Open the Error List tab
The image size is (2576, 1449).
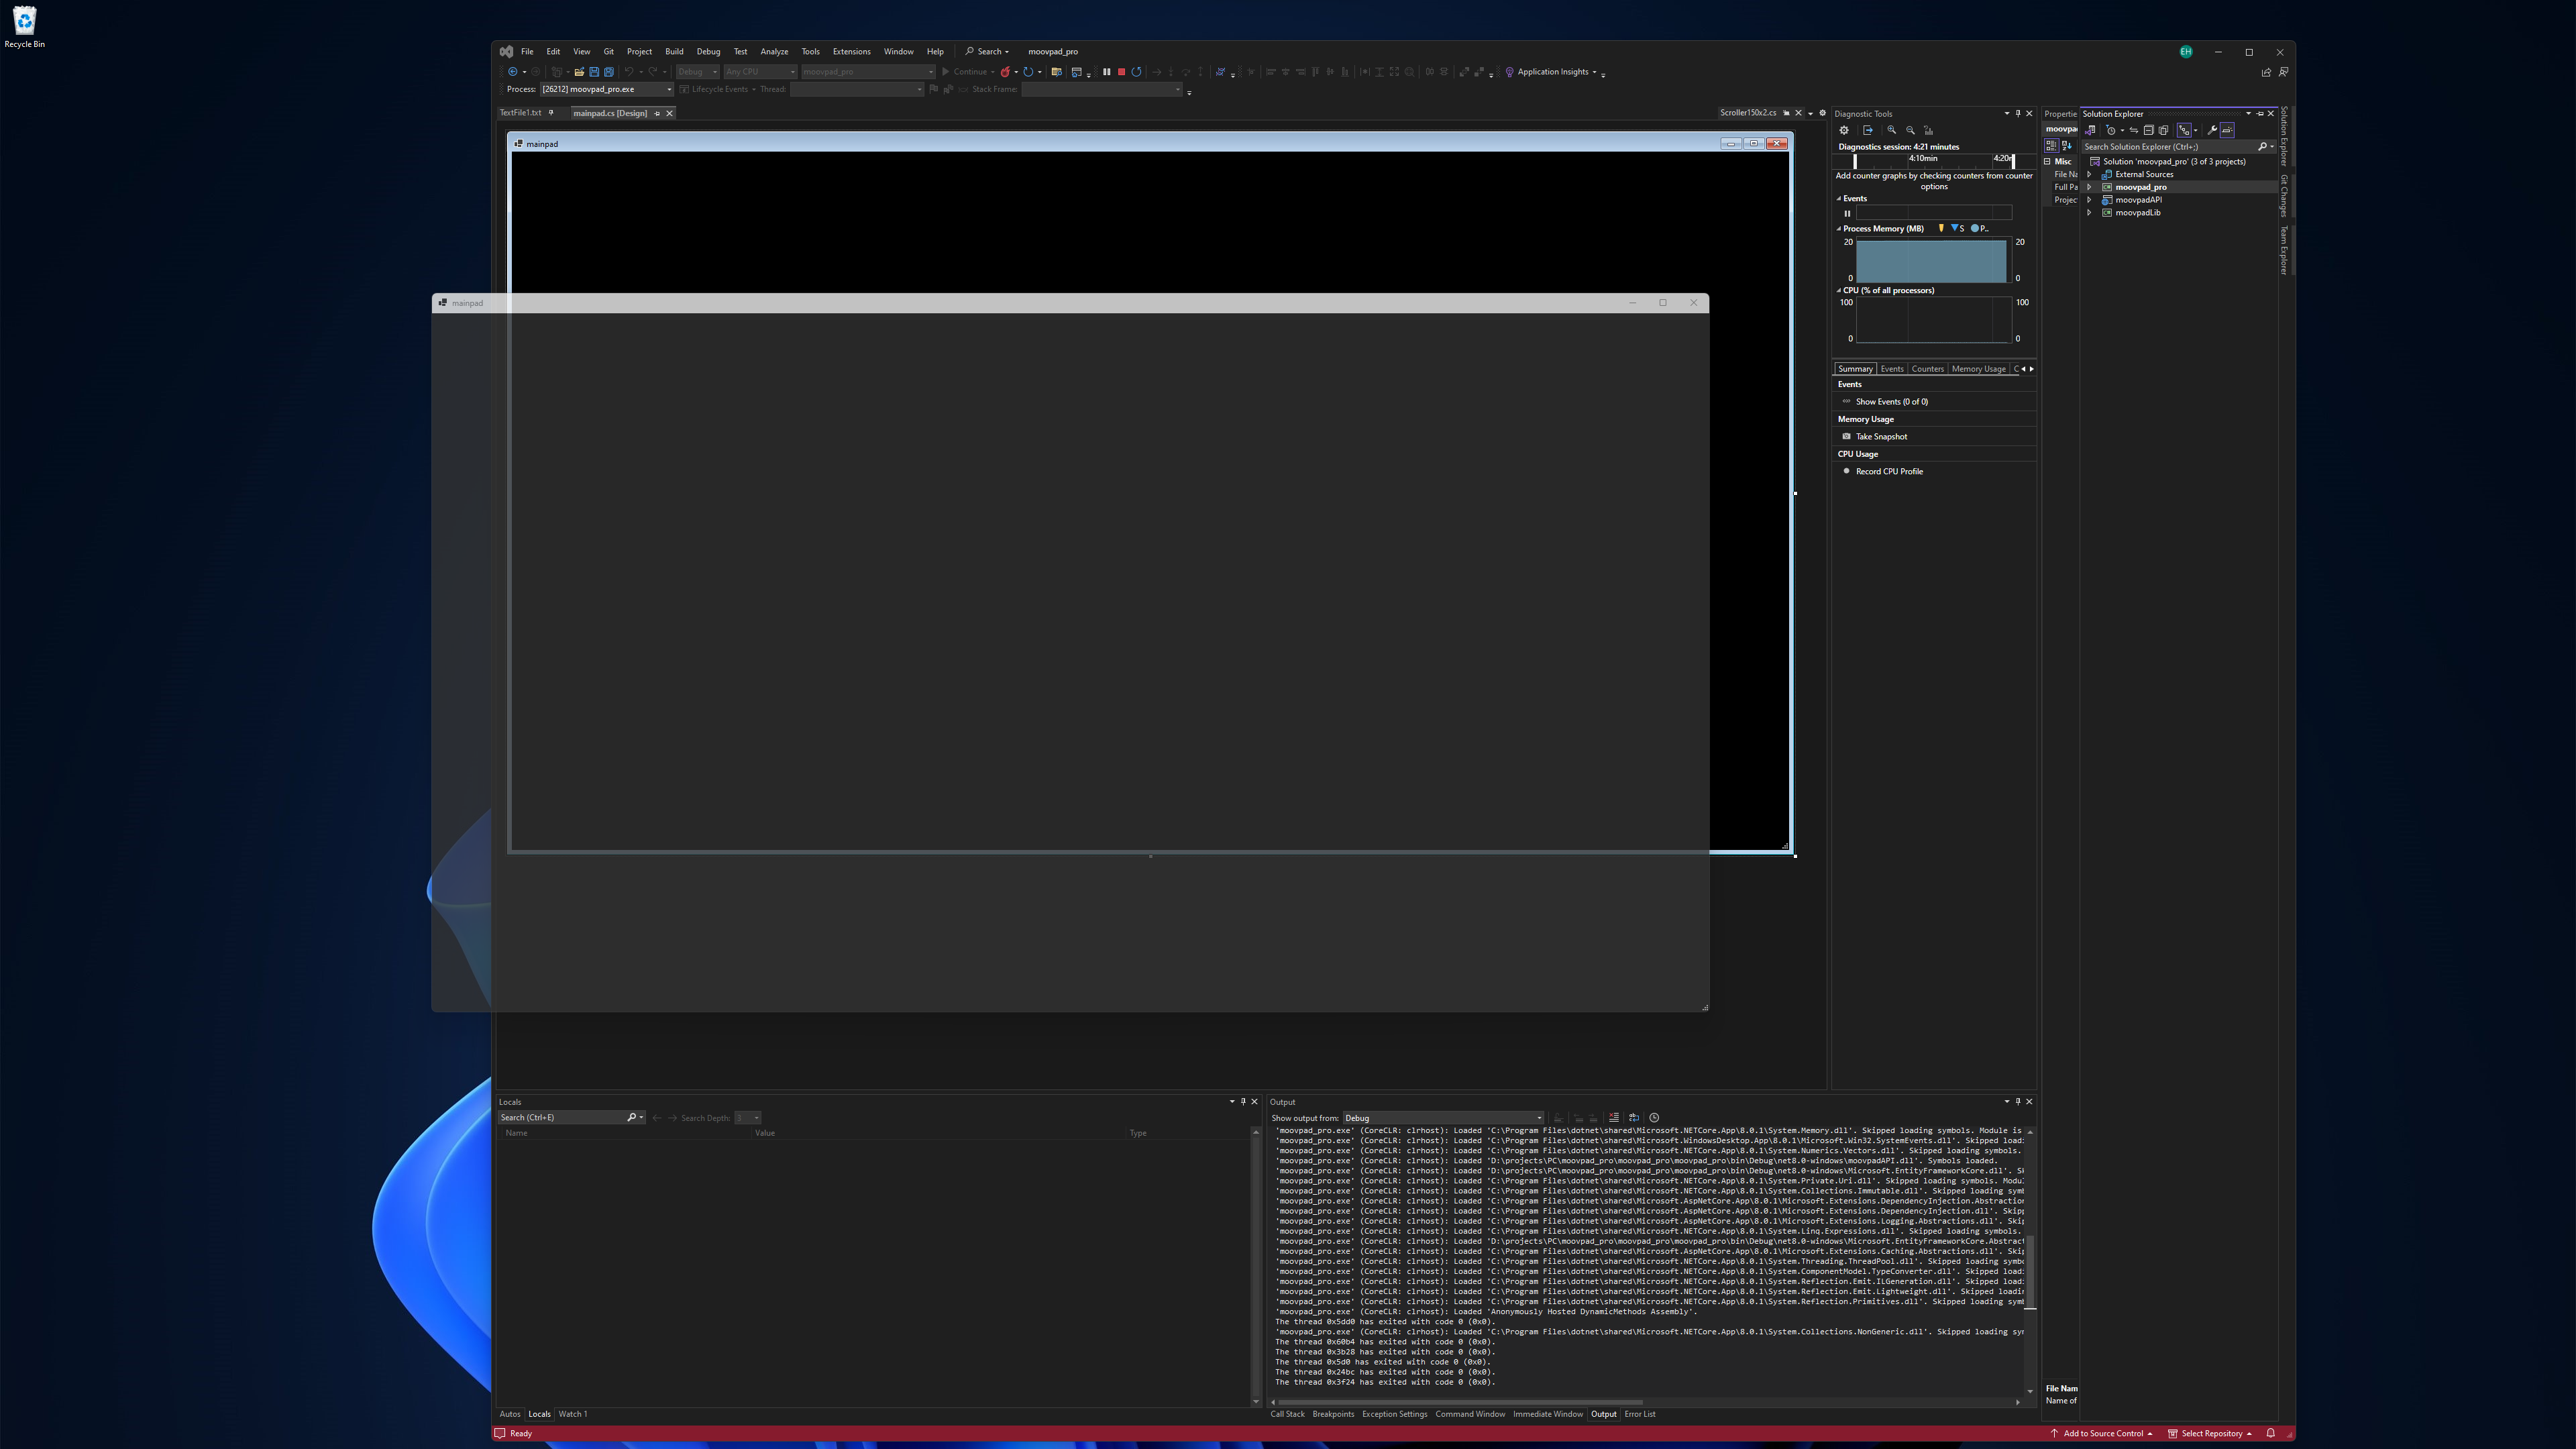coord(1640,1414)
